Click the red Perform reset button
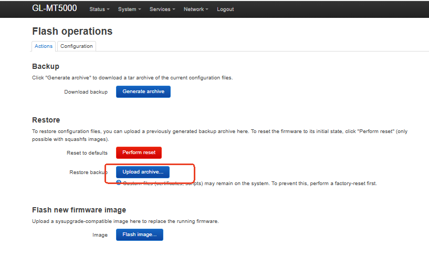 139,152
